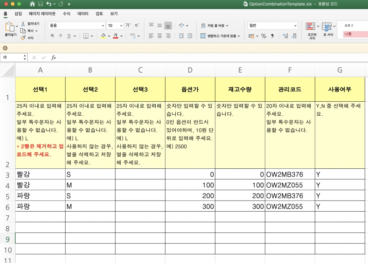The width and height of the screenshot is (368, 263).
Task: Click the red font color 가 icon
Action: pyautogui.click(x=116, y=36)
